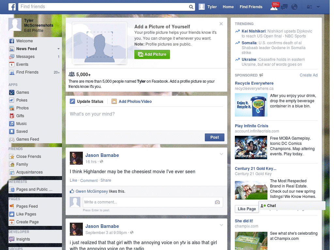
Task: Click the Gifts app icon
Action: (x=12, y=116)
